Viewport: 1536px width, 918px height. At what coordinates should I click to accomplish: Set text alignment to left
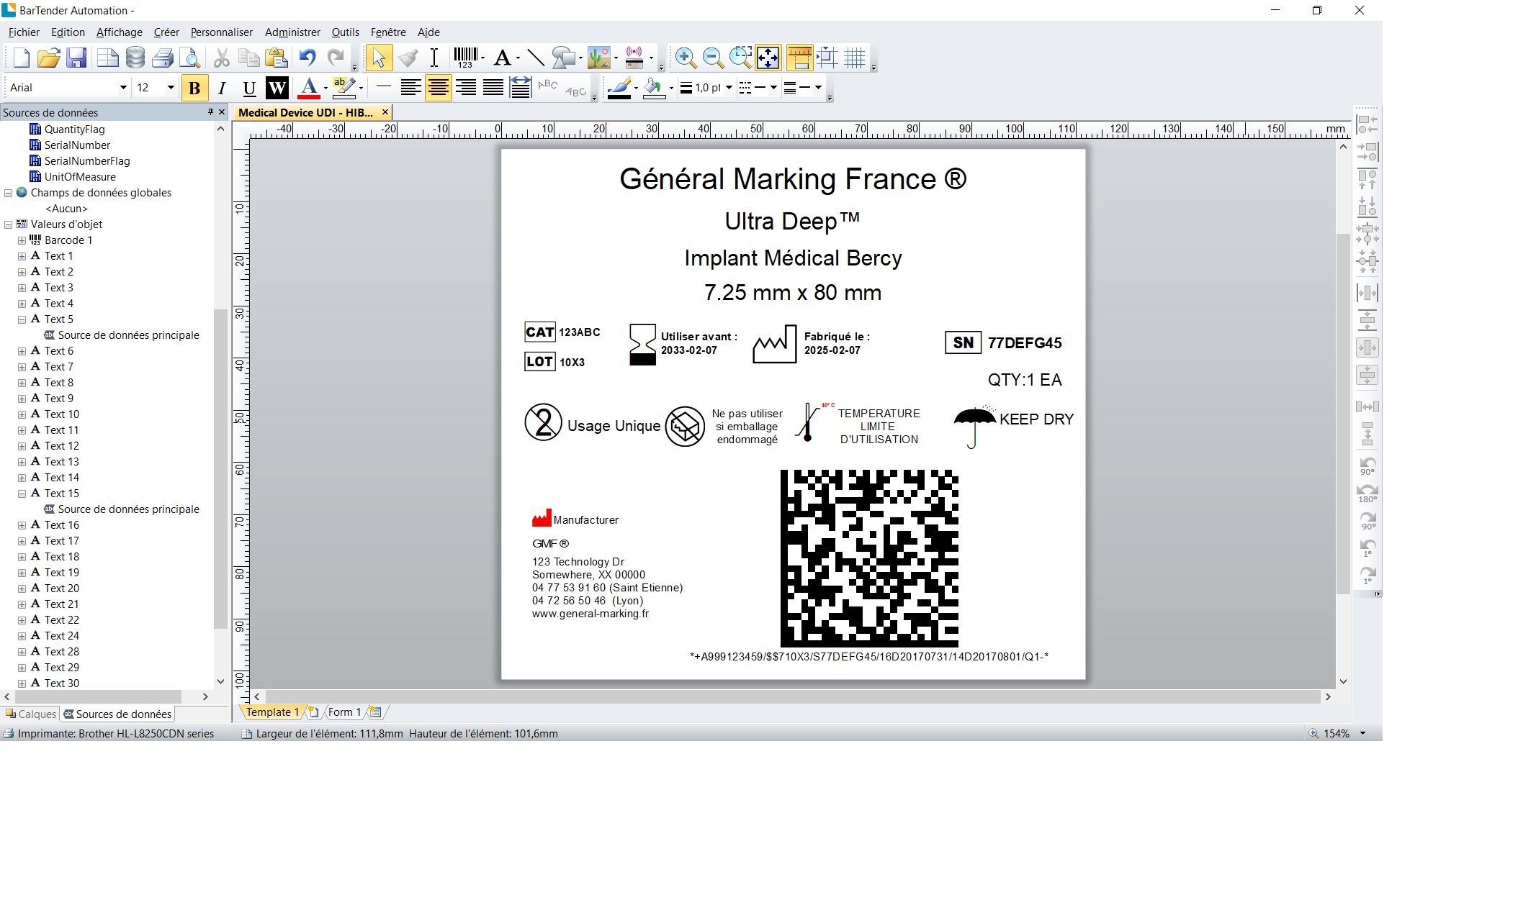click(x=410, y=88)
